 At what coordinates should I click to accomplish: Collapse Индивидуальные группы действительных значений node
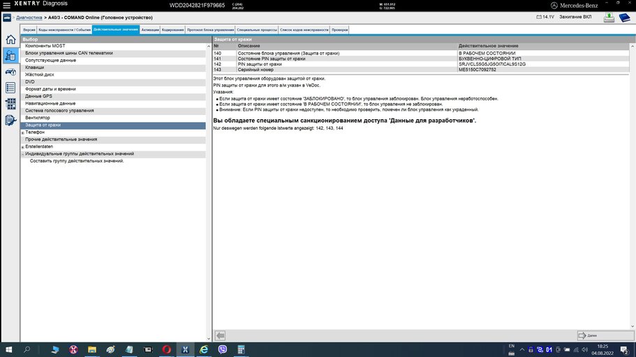(x=23, y=154)
